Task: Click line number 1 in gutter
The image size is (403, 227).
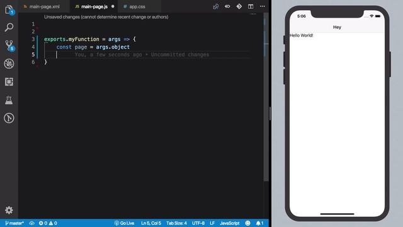Action: coord(33,24)
